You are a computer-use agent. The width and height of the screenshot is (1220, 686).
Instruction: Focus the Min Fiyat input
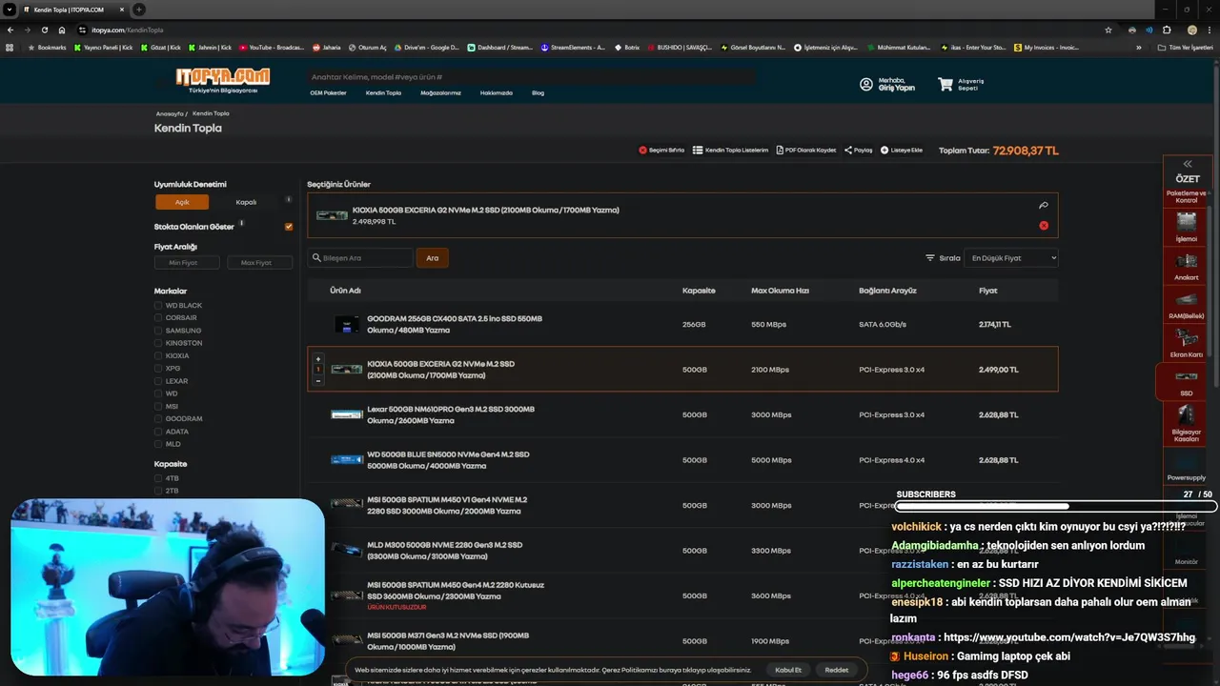(x=187, y=263)
